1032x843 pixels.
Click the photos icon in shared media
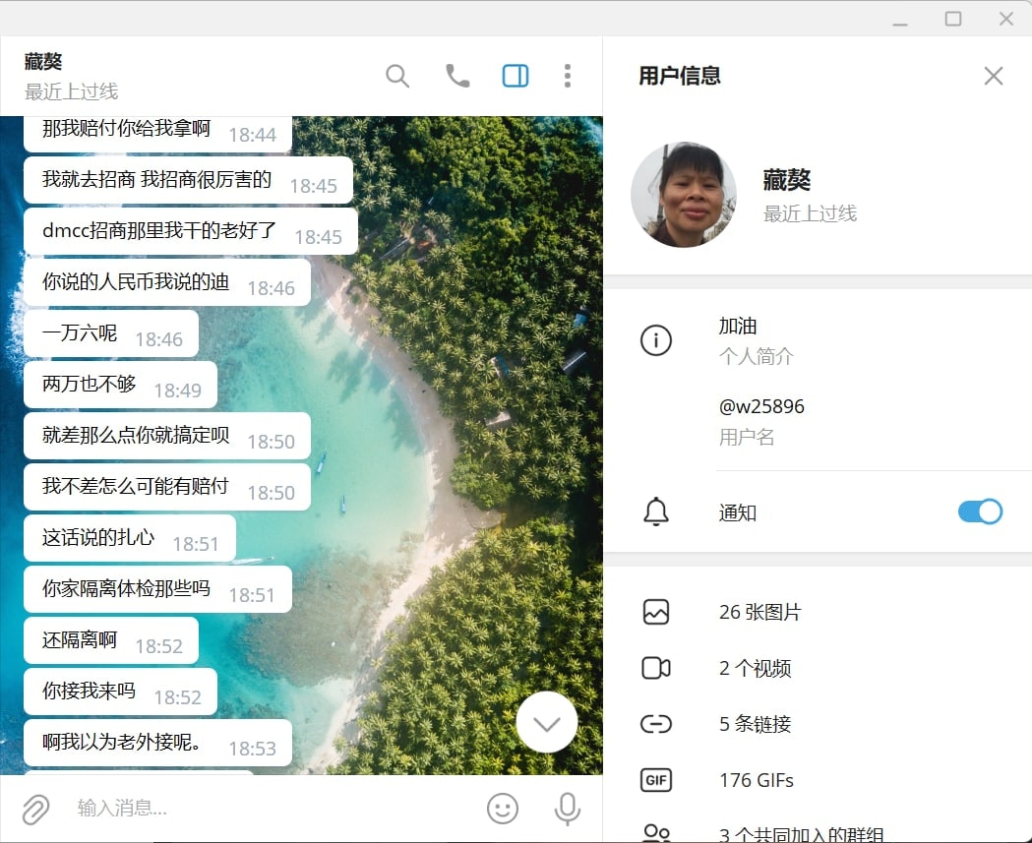[656, 612]
